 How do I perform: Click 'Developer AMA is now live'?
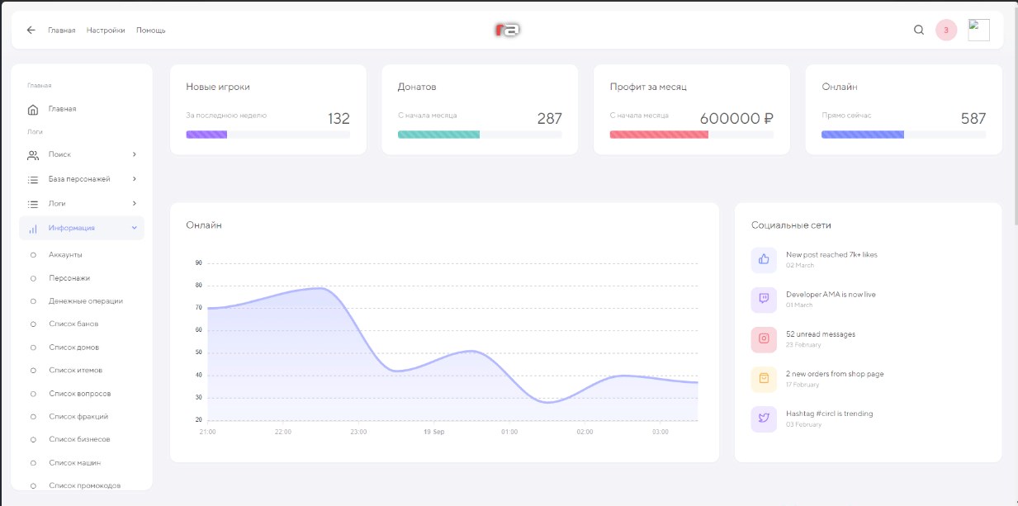(831, 294)
